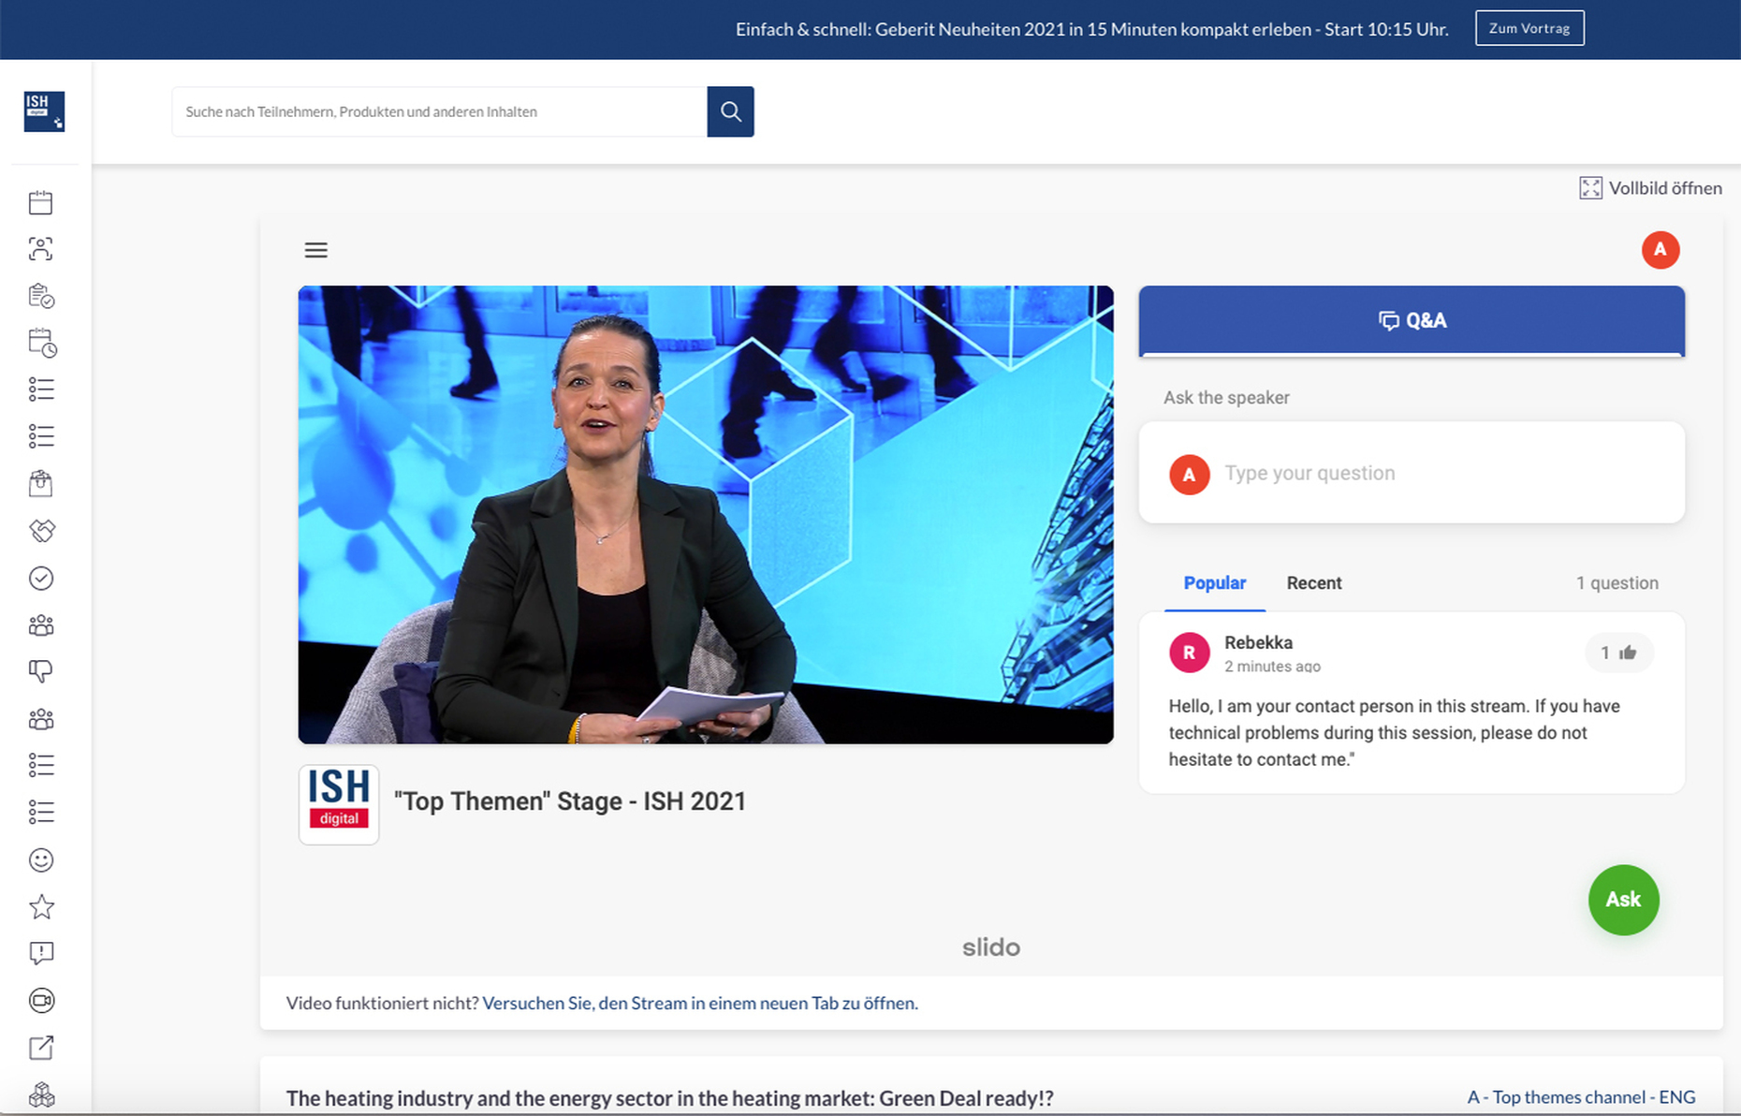Viewport: 1741px width, 1116px height.
Task: Open the user avatar A menu
Action: coord(1661,250)
